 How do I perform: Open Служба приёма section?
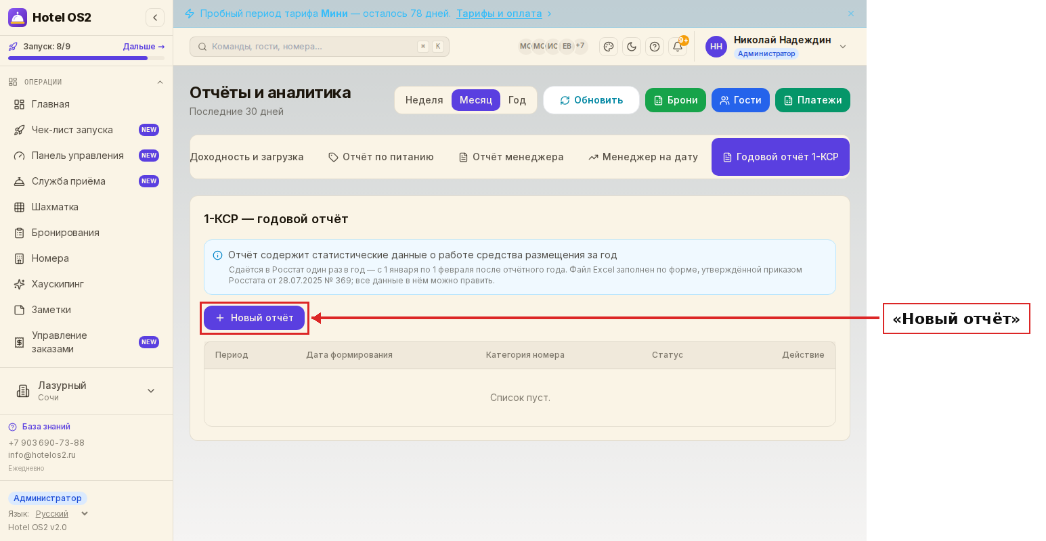[x=86, y=181]
